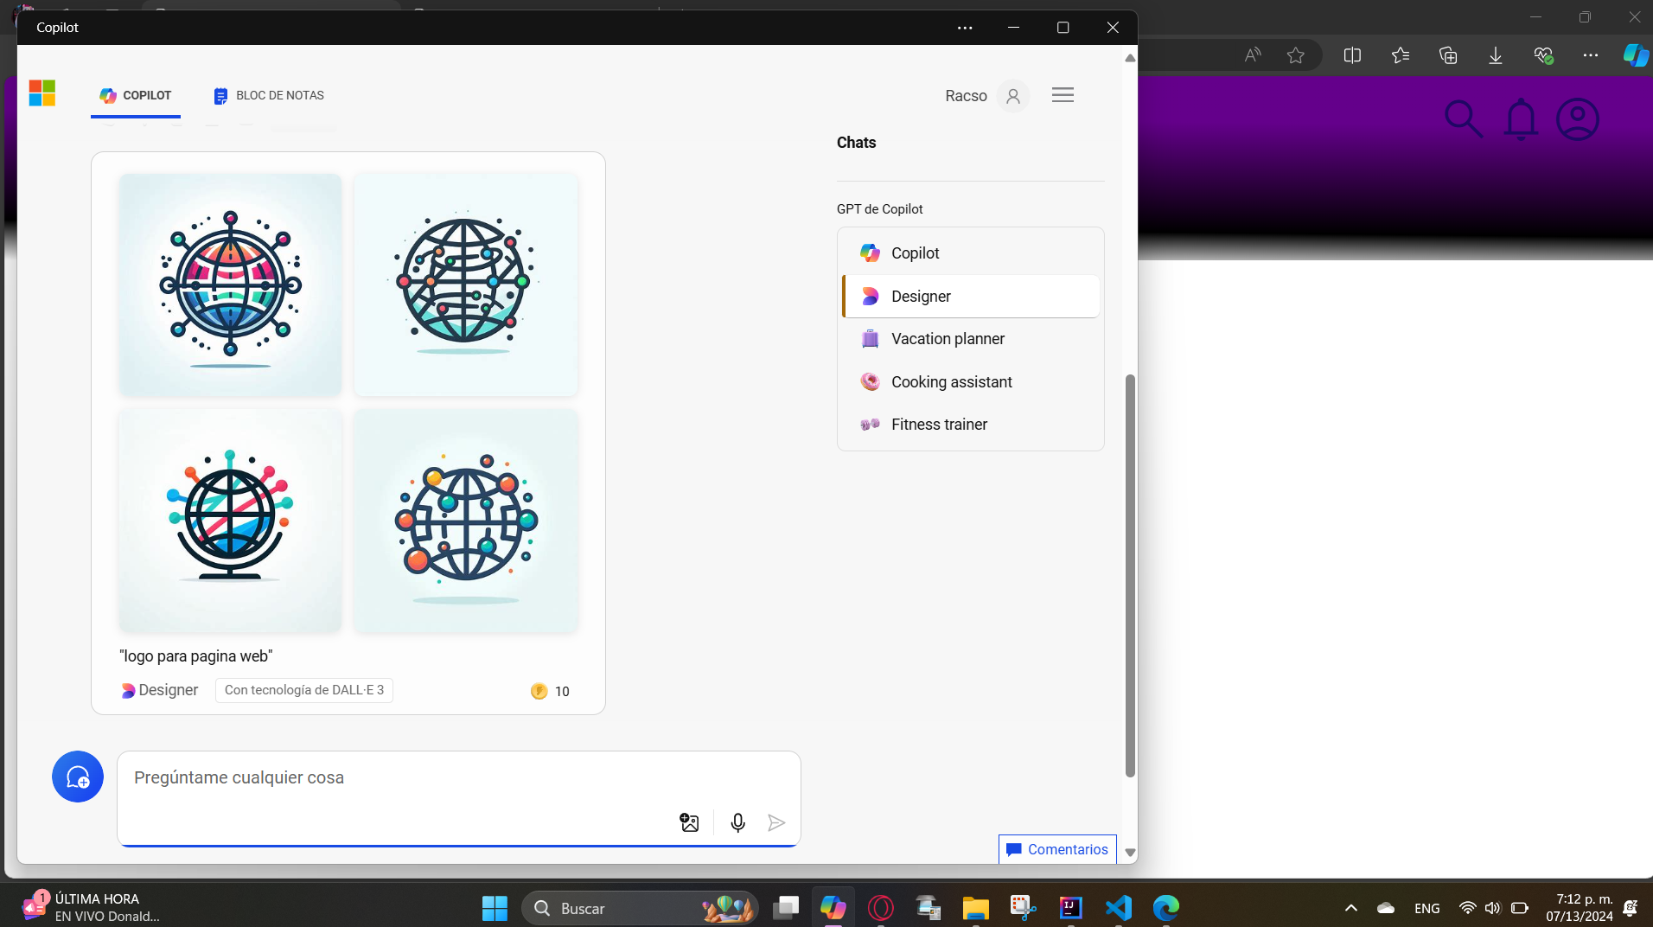Click the Microsoft logo icon
Image resolution: width=1653 pixels, height=927 pixels.
point(41,93)
